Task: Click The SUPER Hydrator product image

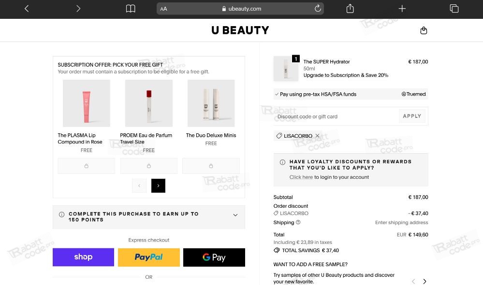Action: 286,69
